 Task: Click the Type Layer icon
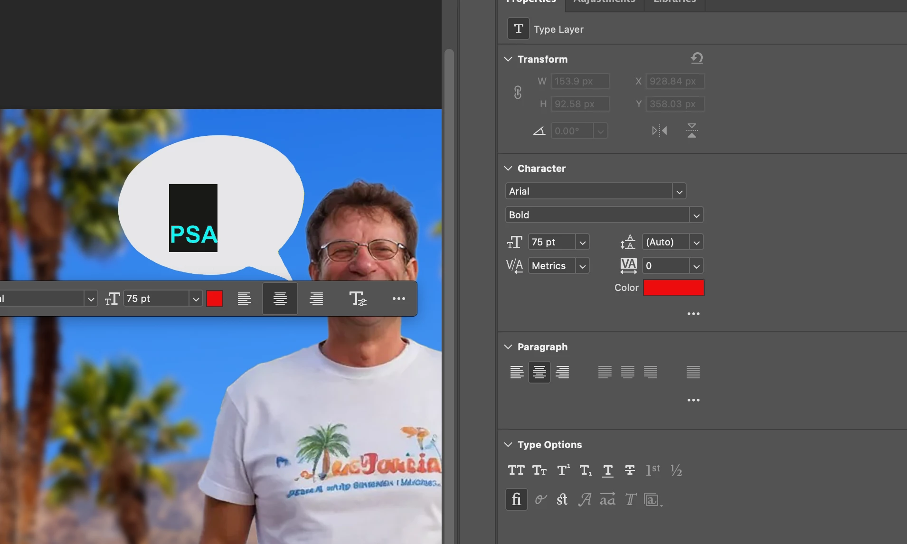point(518,29)
